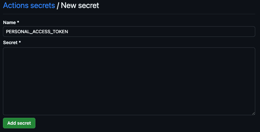Image resolution: width=260 pixels, height=132 pixels.
Task: Focus the Name input field
Action: tap(129, 31)
